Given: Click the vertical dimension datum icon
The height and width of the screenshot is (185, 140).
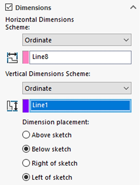Looking at the screenshot, I should point(12,106).
